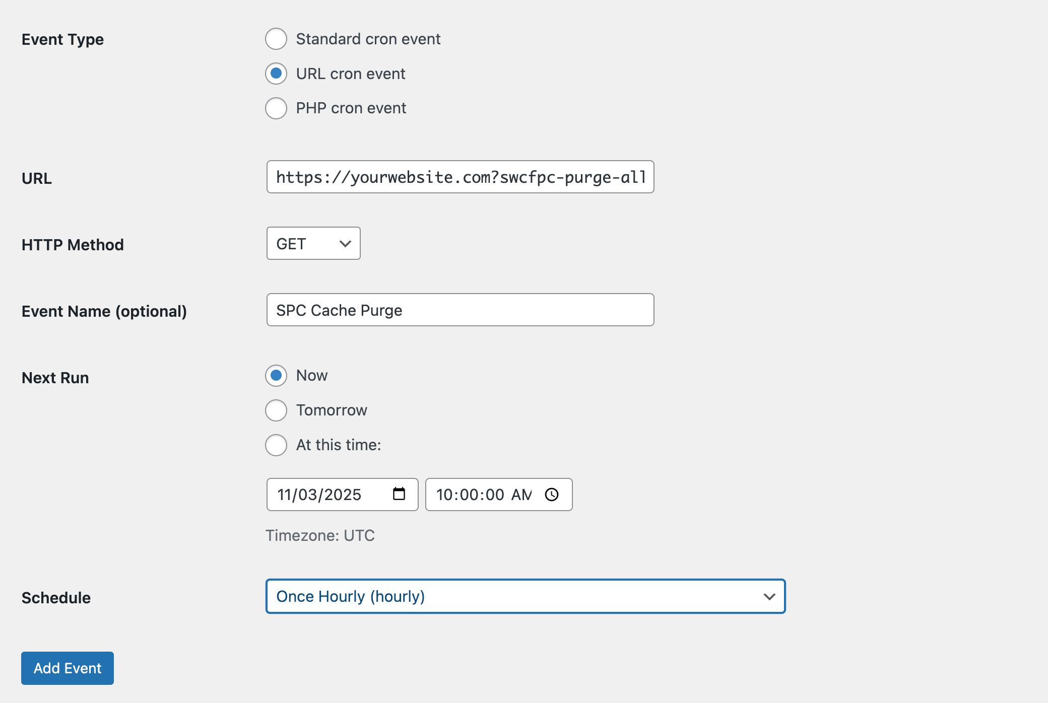Image resolution: width=1048 pixels, height=703 pixels.
Task: Click the Event Name text field
Action: point(460,310)
